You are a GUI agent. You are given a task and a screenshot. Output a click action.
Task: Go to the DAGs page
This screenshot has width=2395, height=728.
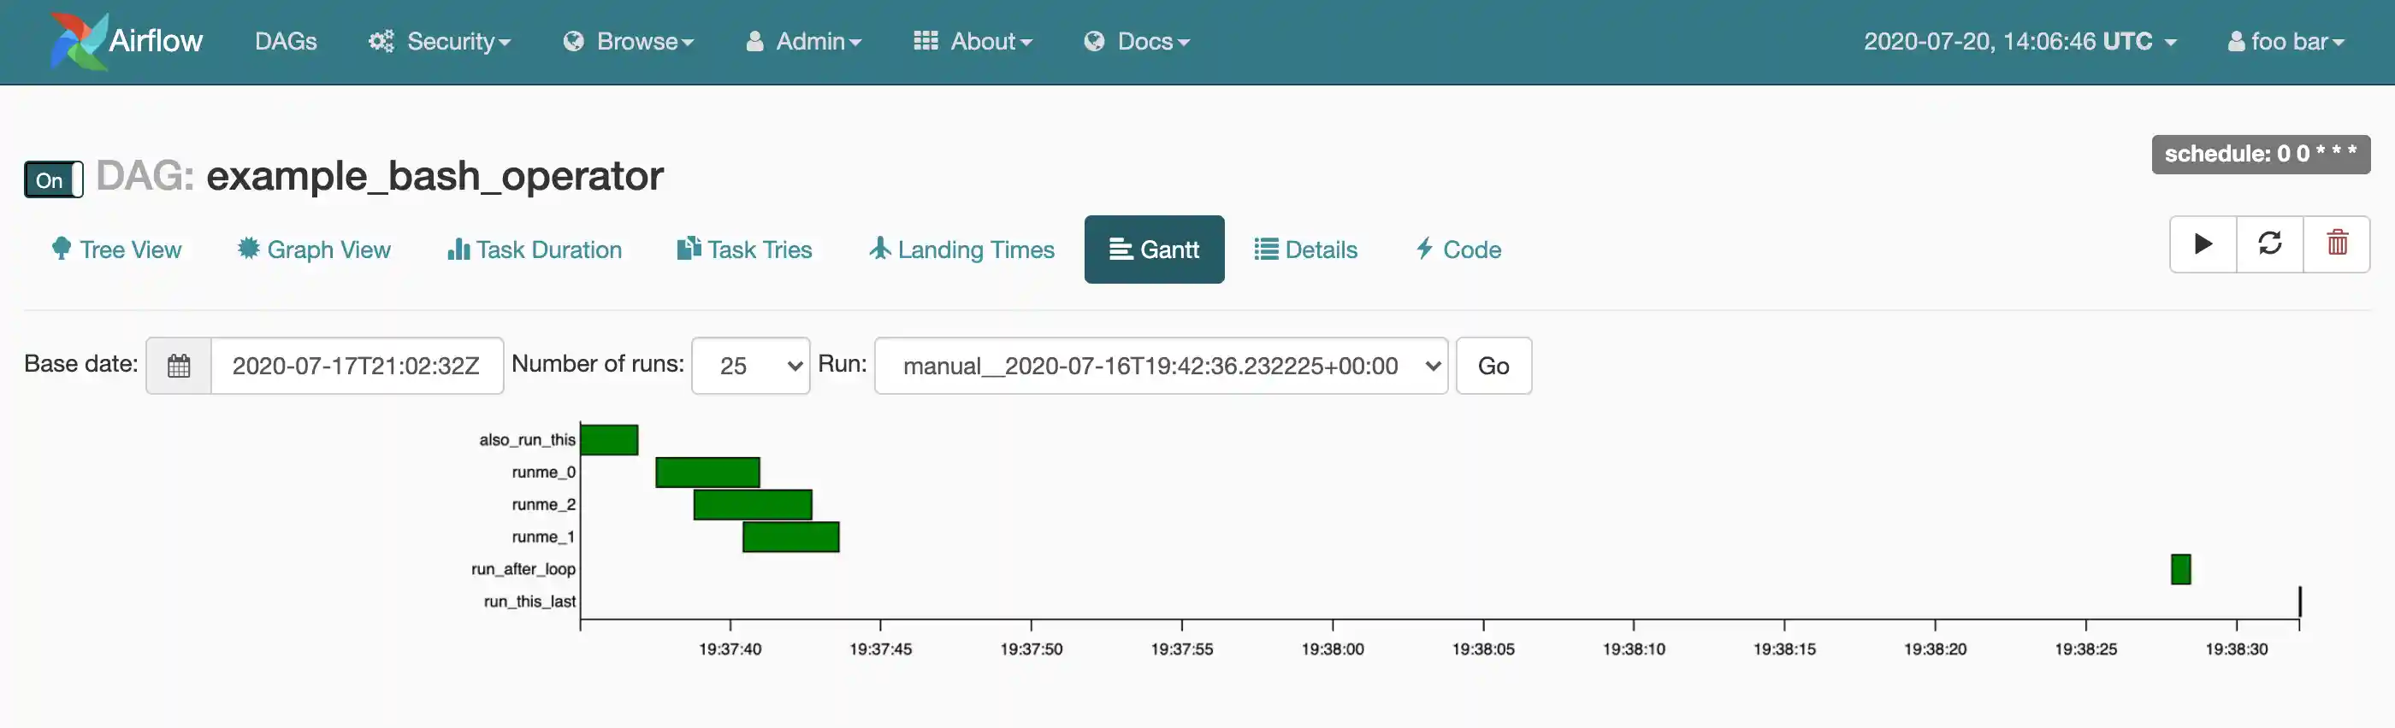(286, 42)
